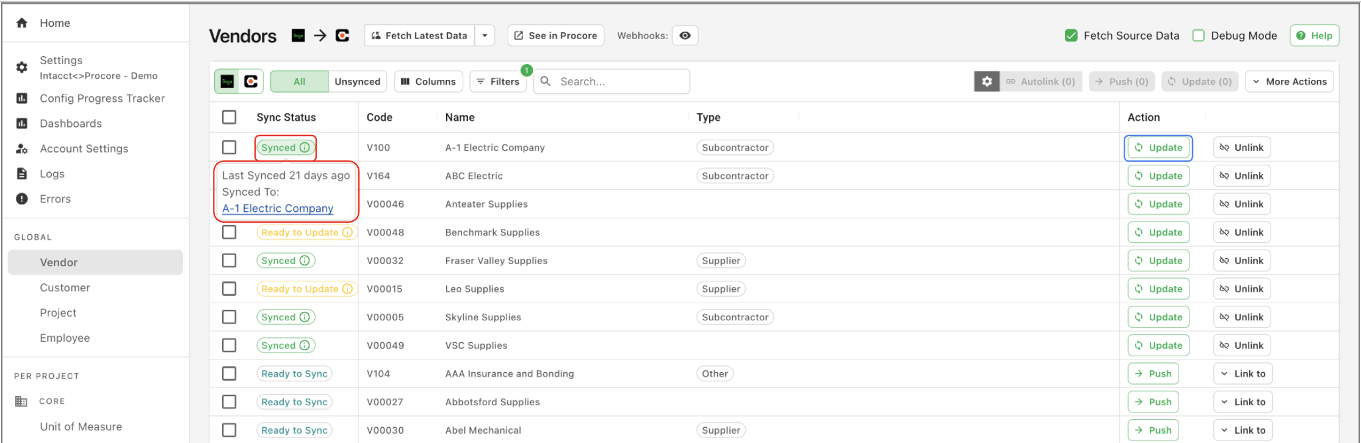Select the Procore source toggle in toolbar

251,81
